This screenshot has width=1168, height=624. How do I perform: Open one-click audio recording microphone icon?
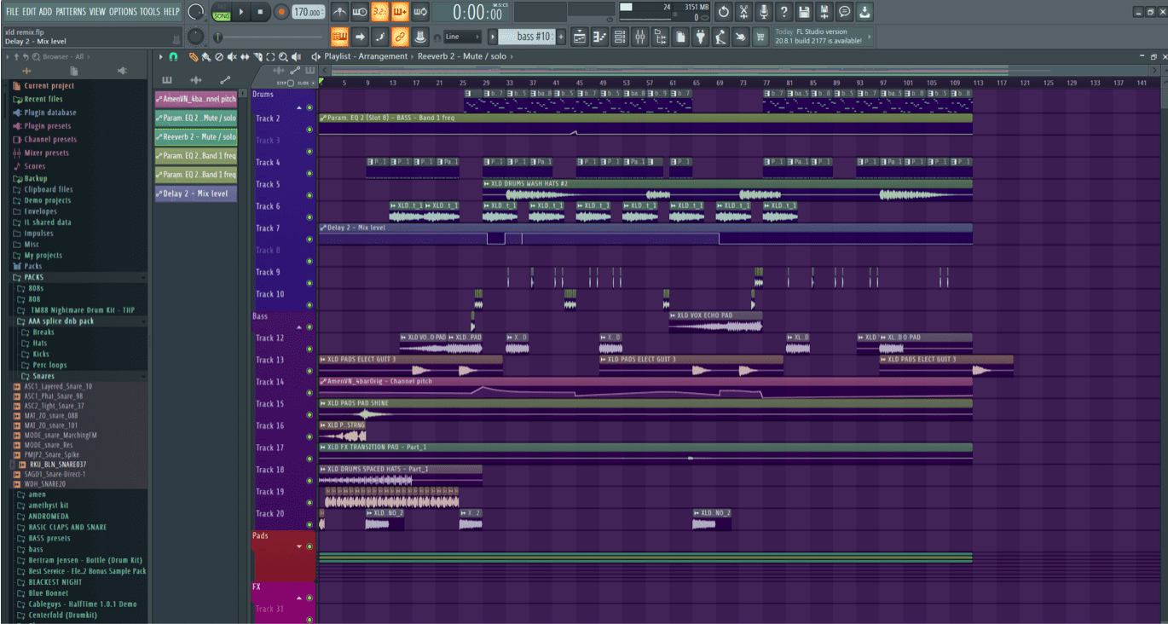(763, 12)
